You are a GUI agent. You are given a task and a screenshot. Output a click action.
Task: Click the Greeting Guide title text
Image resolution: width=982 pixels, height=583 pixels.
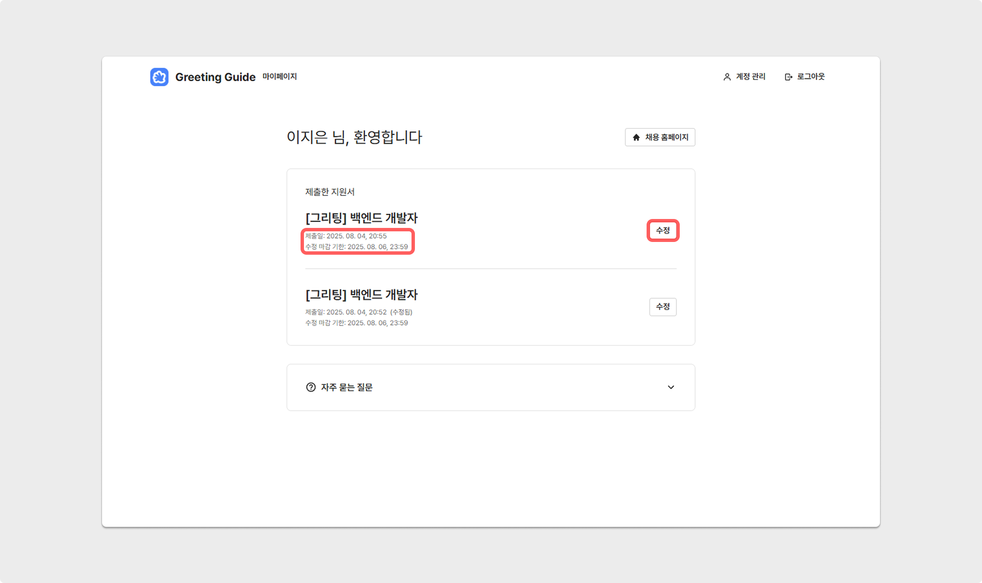coord(215,77)
